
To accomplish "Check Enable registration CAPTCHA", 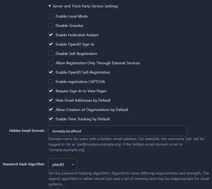I will pyautogui.click(x=51, y=82).
